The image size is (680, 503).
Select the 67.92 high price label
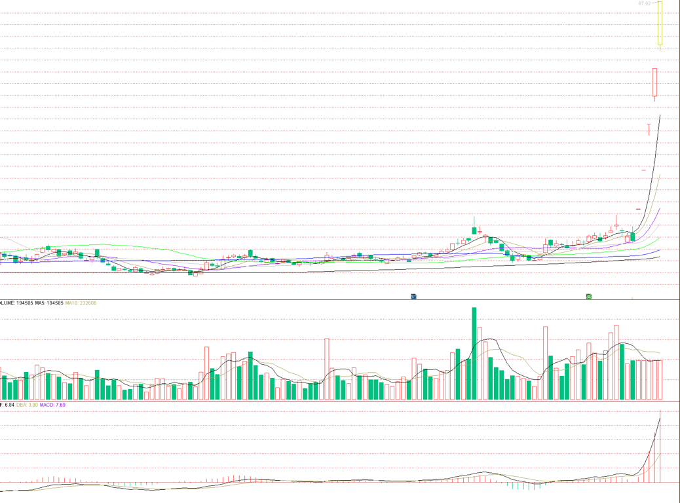coord(645,3)
